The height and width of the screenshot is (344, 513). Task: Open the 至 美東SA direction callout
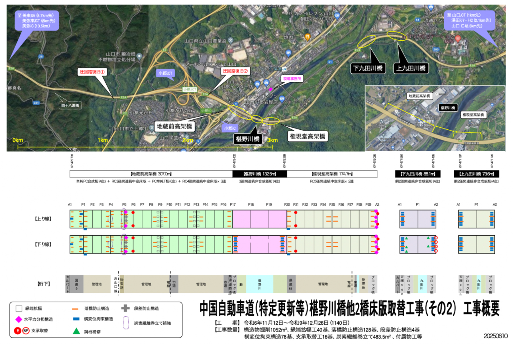37,20
